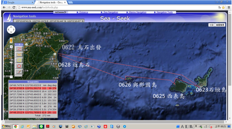
Task: Click the Street View pegman icon
Action: pyautogui.click(x=11, y=40)
